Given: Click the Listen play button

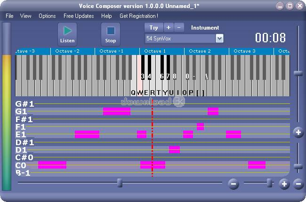Looking at the screenshot, I should point(67,34).
